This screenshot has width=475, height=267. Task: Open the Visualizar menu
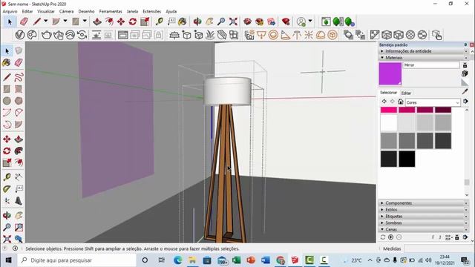click(46, 11)
